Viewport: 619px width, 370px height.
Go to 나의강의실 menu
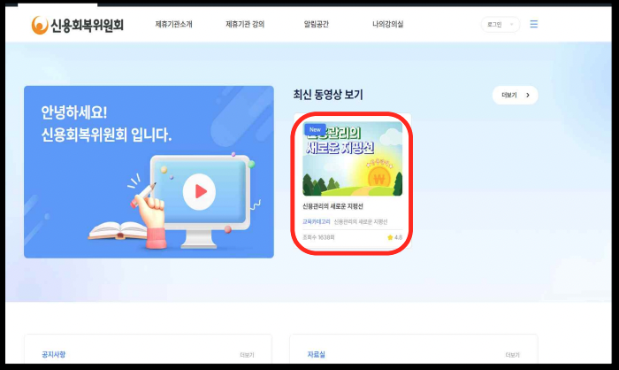coord(387,25)
